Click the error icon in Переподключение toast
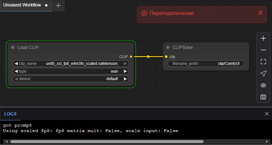The image size is (272, 145). click(x=144, y=13)
